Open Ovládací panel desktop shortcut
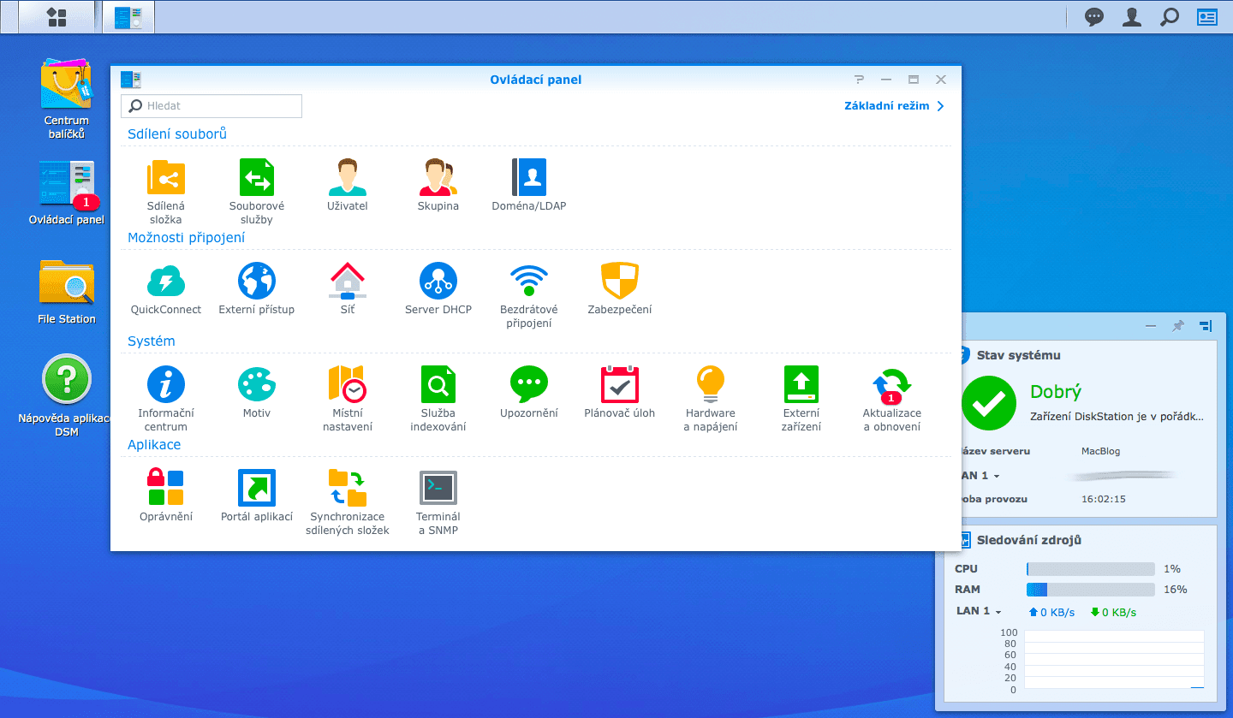This screenshot has height=718, width=1233. click(67, 193)
